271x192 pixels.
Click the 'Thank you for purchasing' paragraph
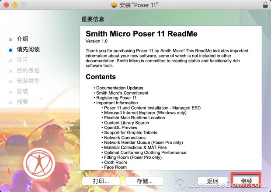point(167,58)
